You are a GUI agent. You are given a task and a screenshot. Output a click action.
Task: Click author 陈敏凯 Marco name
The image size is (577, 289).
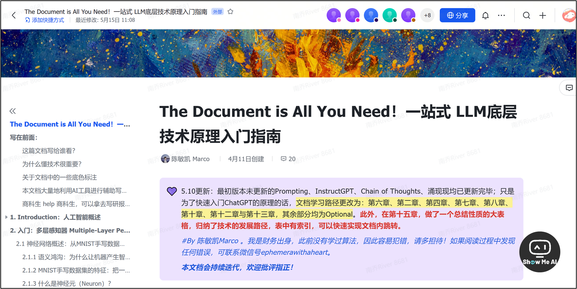(x=190, y=159)
